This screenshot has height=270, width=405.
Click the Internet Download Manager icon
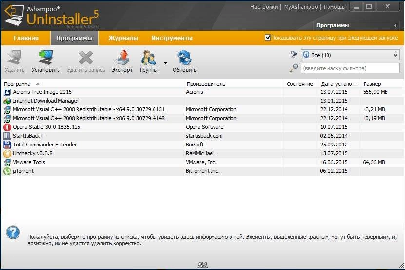(7, 101)
